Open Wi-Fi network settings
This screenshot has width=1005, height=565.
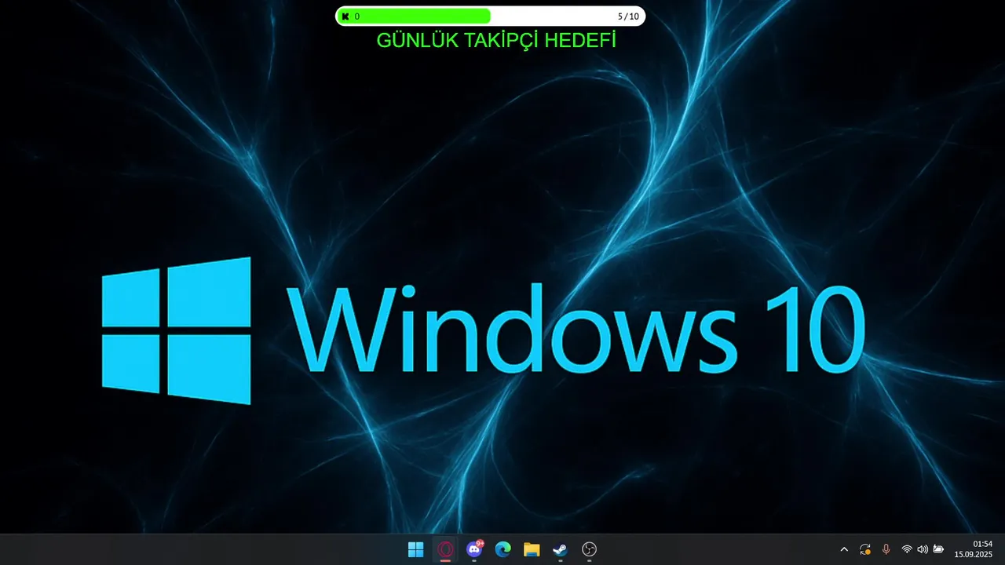[907, 549]
